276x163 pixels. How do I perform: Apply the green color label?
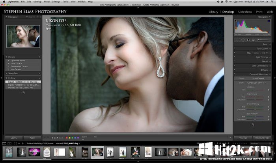point(72,138)
